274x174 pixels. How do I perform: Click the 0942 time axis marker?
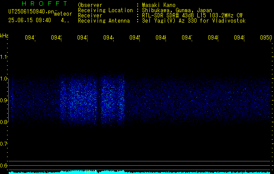tap(57, 38)
